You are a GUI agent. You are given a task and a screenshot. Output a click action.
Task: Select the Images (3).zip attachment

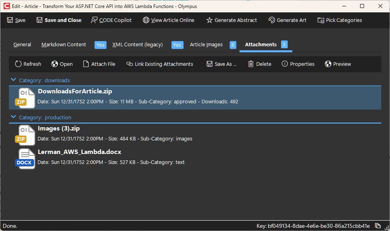(195, 135)
